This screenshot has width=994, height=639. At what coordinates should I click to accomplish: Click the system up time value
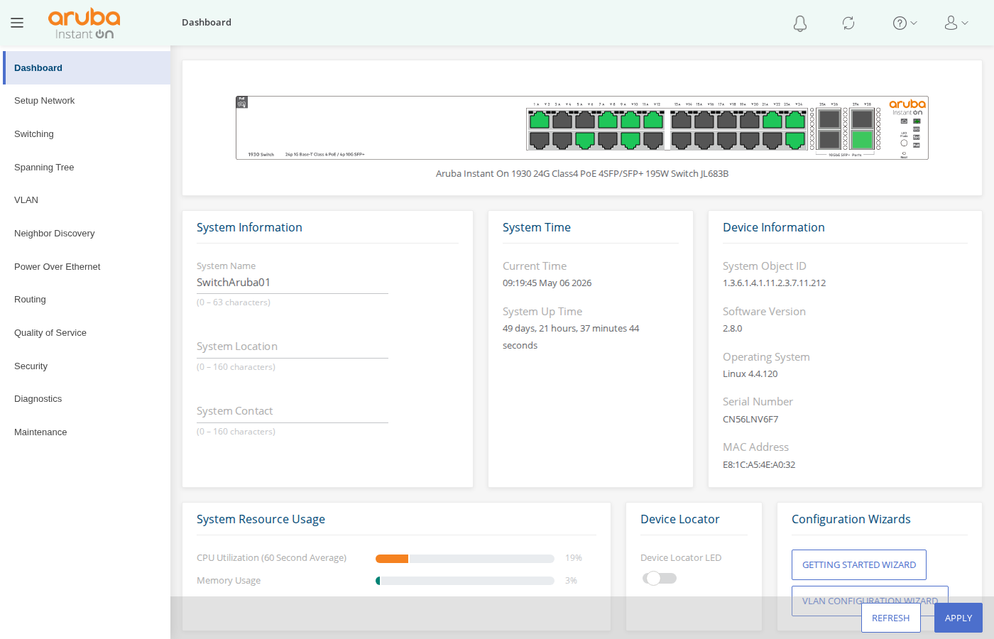click(571, 337)
